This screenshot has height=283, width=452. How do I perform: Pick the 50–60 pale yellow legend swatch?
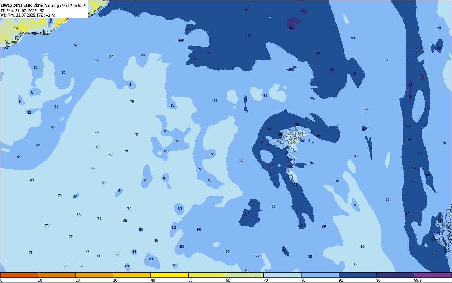click(x=207, y=275)
